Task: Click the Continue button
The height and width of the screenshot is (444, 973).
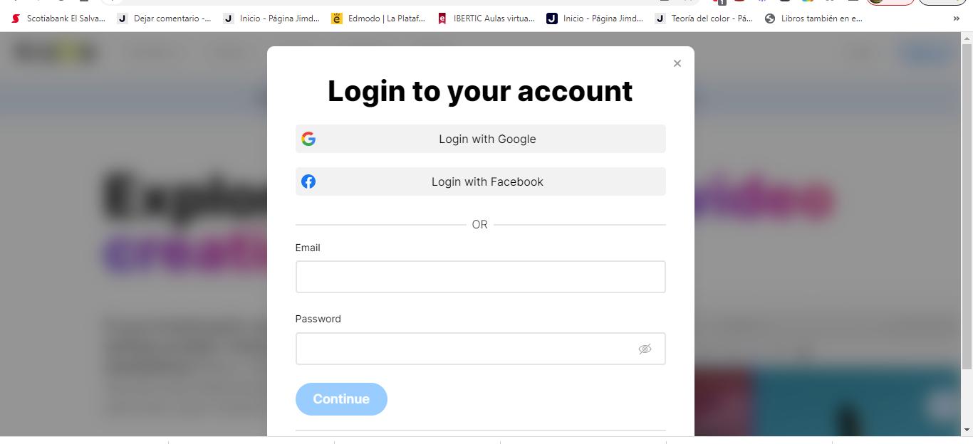Action: pyautogui.click(x=341, y=399)
